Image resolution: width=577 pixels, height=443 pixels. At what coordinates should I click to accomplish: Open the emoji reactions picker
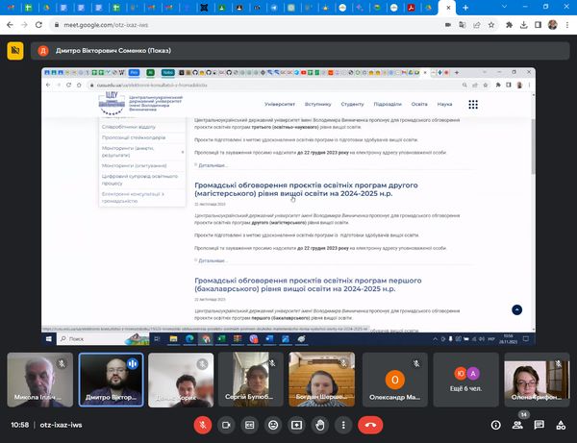point(273,424)
